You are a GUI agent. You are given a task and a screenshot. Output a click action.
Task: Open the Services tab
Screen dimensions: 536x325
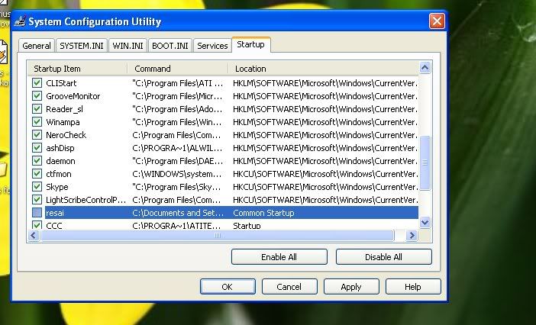click(212, 46)
